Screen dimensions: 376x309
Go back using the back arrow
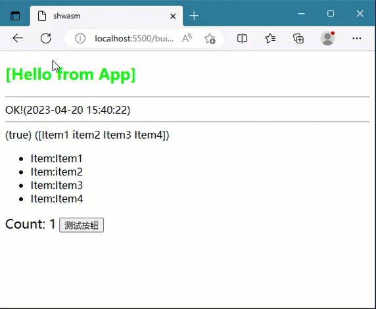(18, 38)
